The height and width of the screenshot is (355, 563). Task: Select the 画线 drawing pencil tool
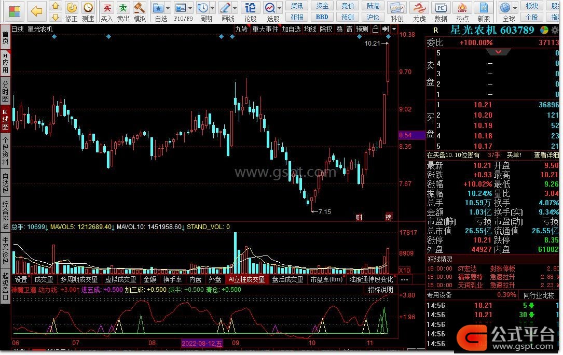coord(225,8)
